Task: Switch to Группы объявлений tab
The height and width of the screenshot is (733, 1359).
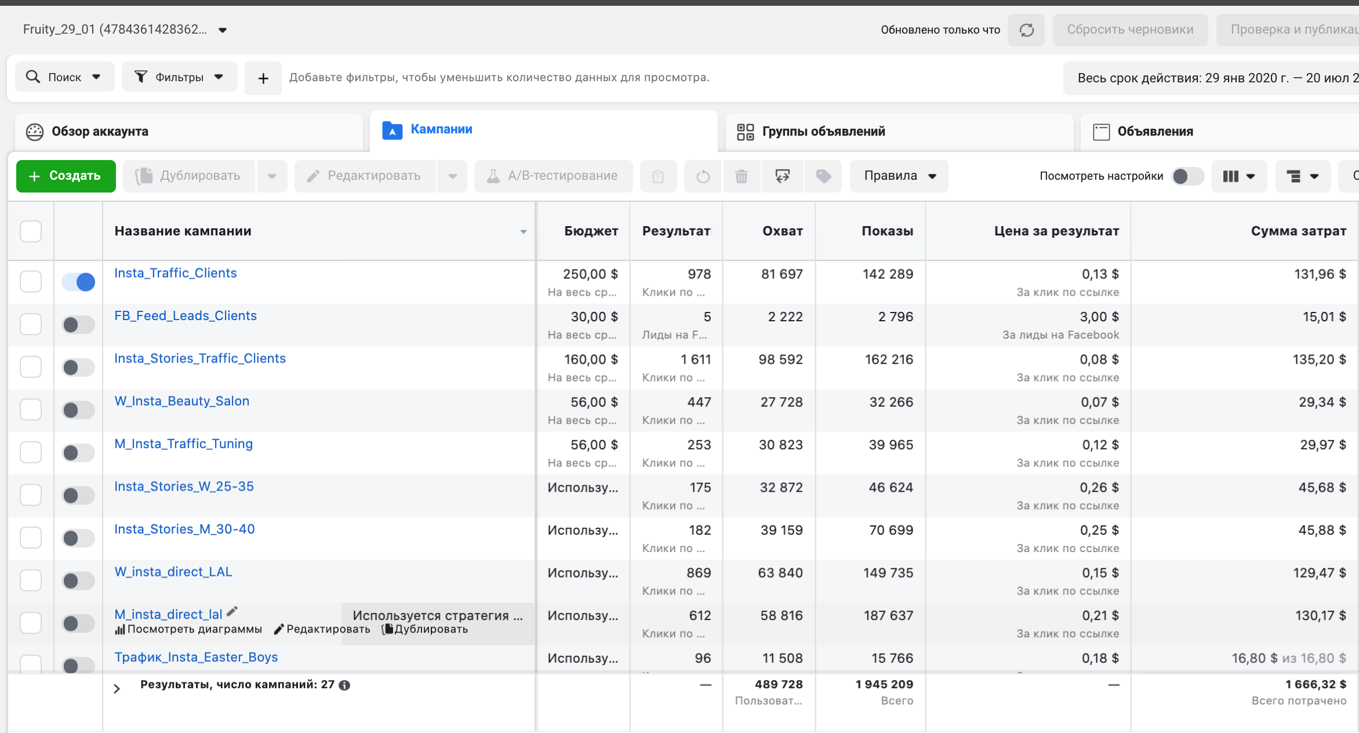Action: [900, 132]
